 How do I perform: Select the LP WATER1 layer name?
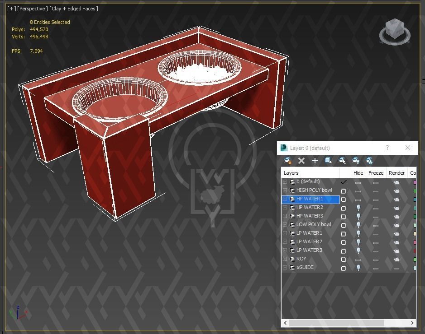(309, 233)
